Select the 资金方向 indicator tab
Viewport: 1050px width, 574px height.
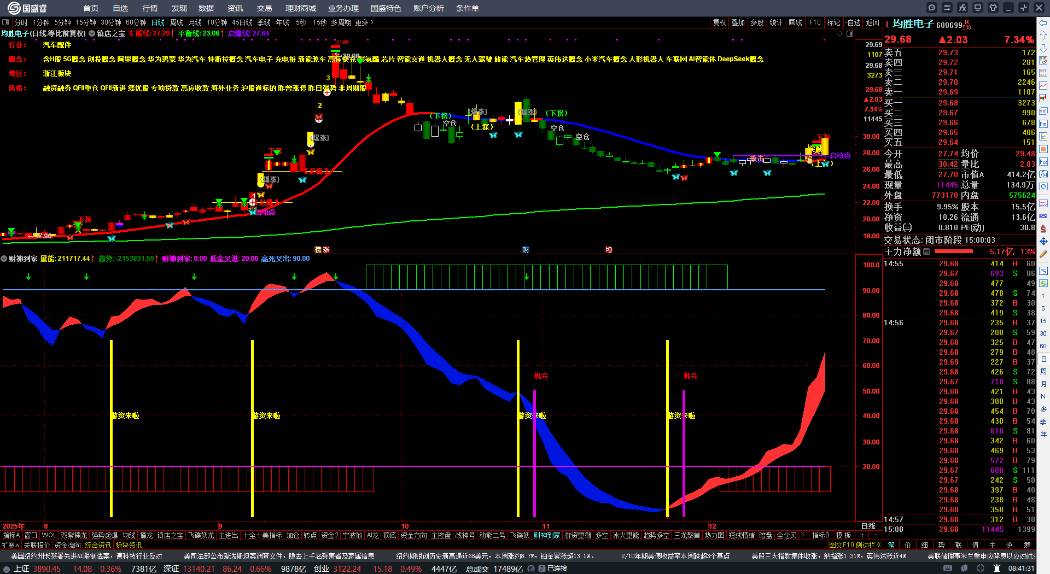(413, 535)
